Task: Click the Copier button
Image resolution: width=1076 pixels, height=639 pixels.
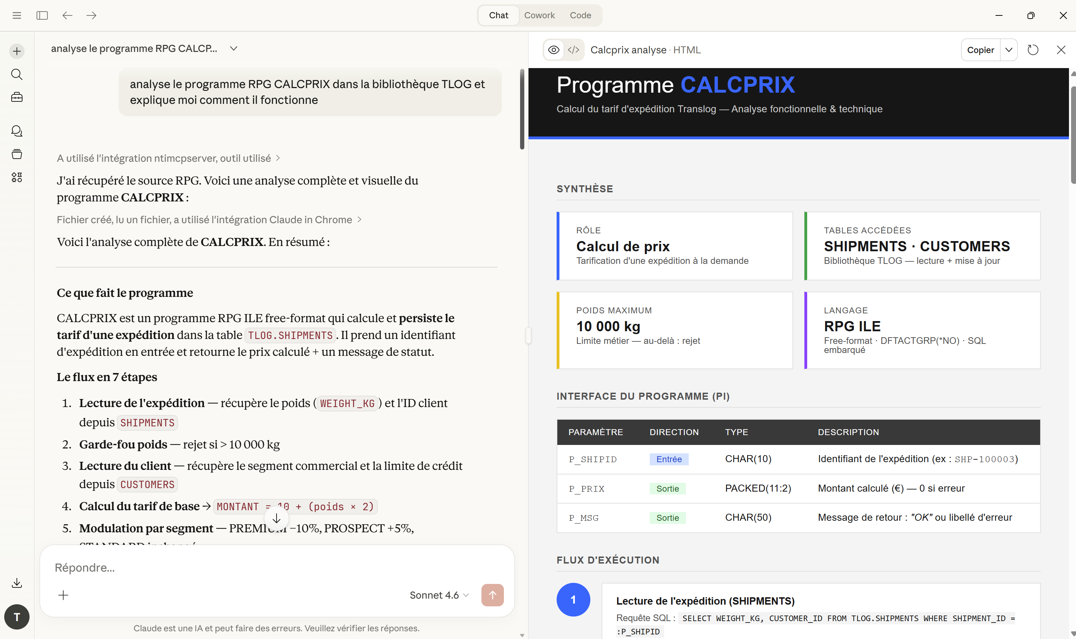Action: coord(981,49)
